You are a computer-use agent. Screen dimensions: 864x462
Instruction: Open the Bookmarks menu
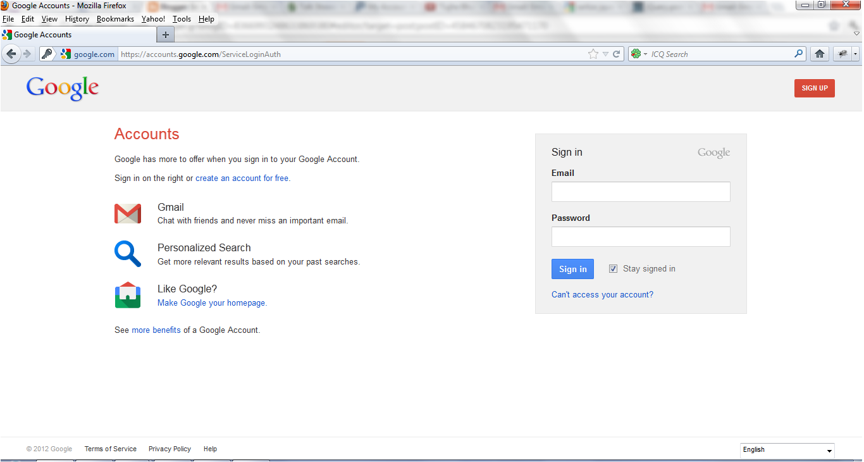115,19
